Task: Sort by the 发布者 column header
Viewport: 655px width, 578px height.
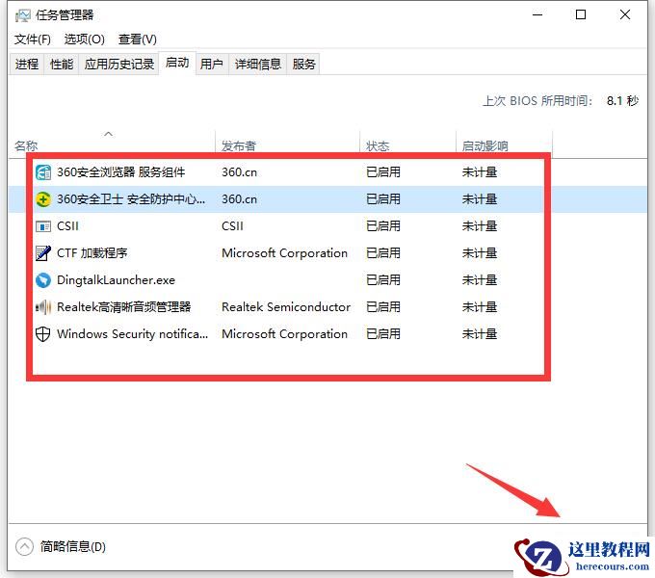Action: tap(239, 145)
